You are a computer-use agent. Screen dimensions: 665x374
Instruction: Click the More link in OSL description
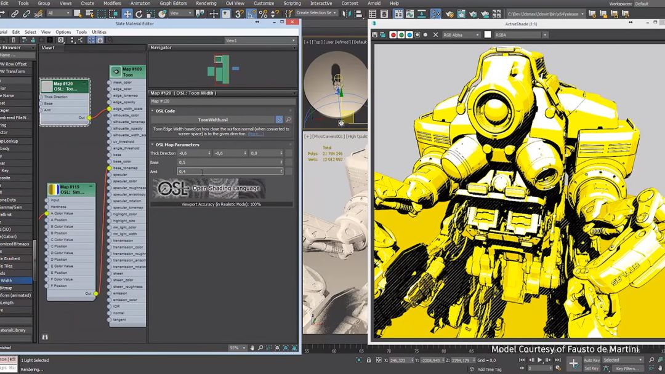coord(256,134)
